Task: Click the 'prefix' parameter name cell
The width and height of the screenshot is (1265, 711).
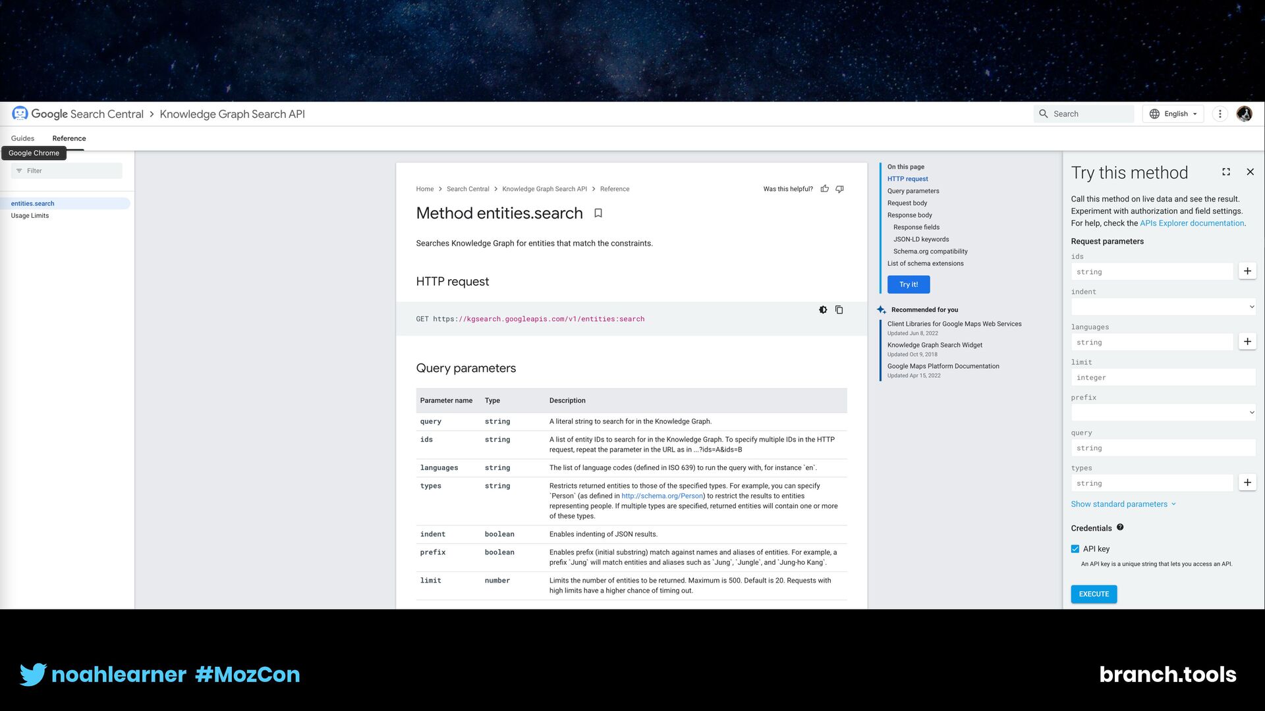Action: (x=433, y=552)
